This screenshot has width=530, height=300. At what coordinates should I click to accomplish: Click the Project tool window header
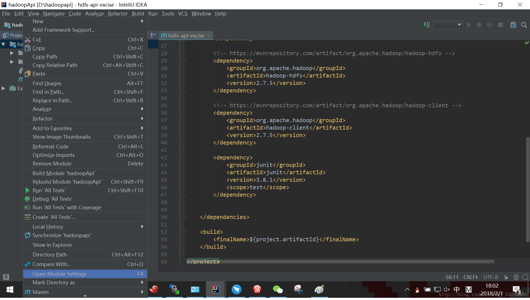(13, 35)
